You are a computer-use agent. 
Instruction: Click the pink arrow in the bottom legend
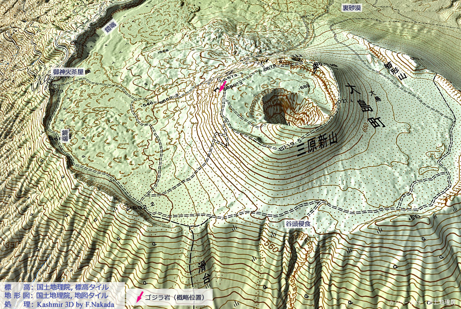140,297
